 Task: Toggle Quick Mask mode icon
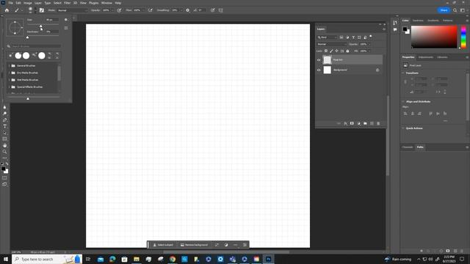(x=4, y=177)
